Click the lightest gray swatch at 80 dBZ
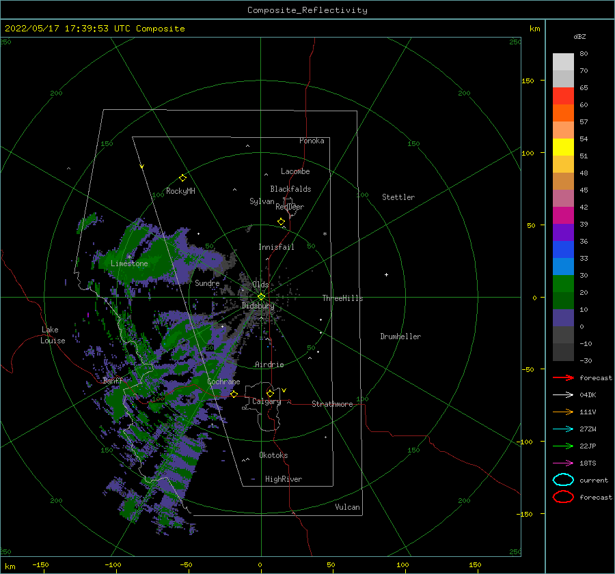 click(563, 61)
